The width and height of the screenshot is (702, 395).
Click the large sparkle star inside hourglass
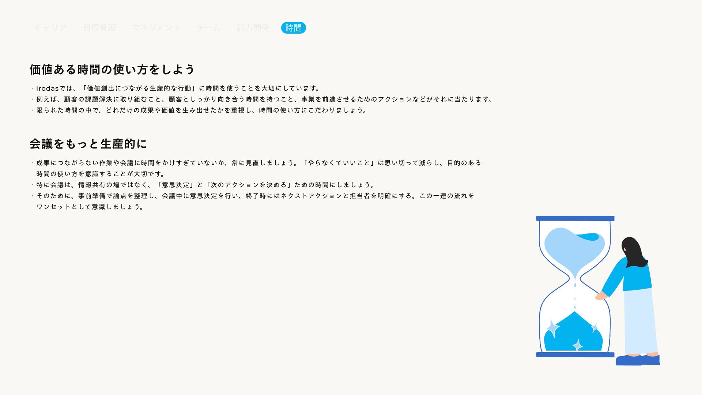[552, 328]
